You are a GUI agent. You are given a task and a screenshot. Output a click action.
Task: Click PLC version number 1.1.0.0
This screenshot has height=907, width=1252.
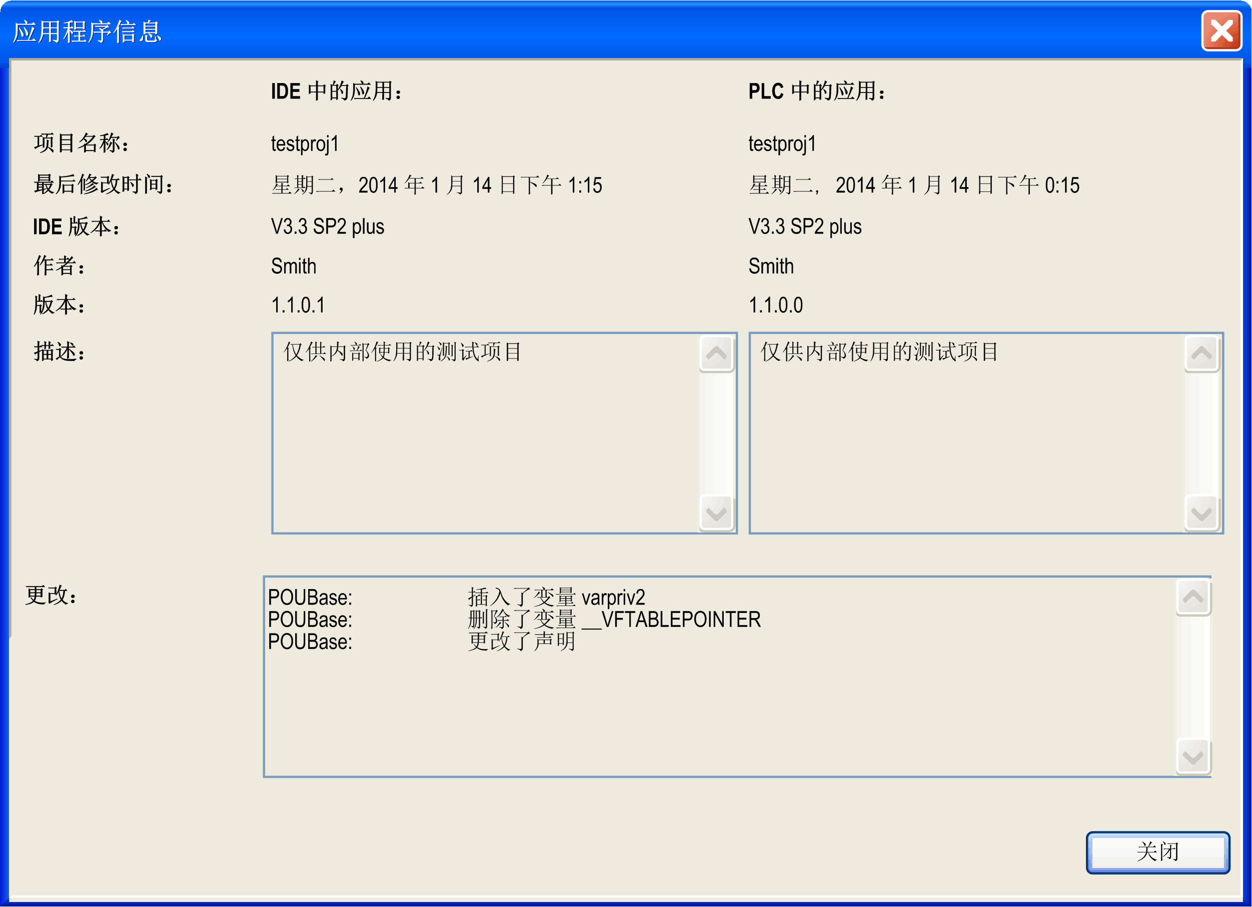point(776,305)
